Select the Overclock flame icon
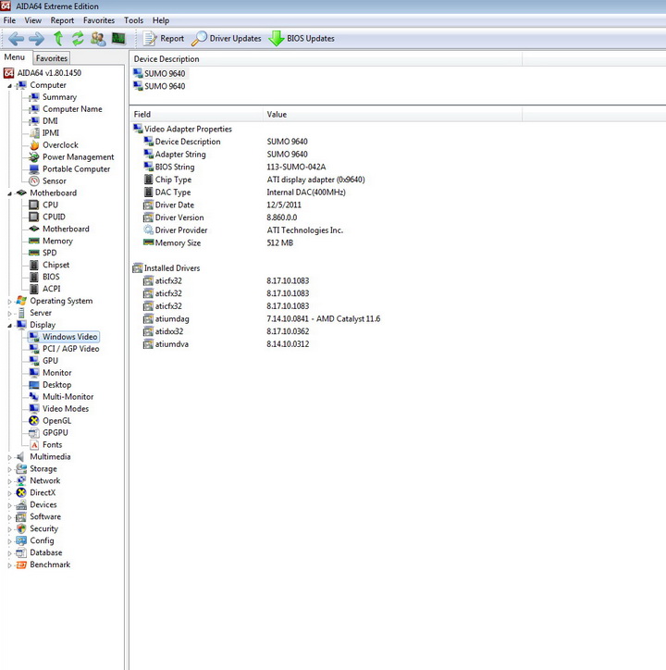Viewport: 666px width, 670px height. pos(34,145)
